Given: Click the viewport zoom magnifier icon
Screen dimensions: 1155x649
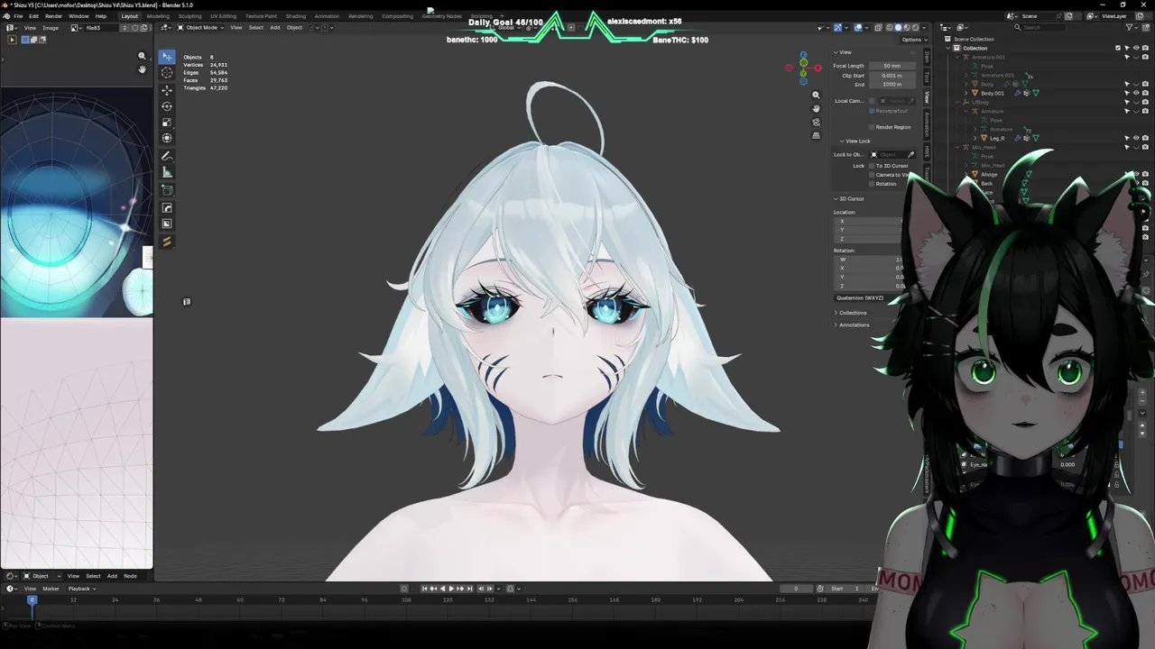Looking at the screenshot, I should pos(816,95).
